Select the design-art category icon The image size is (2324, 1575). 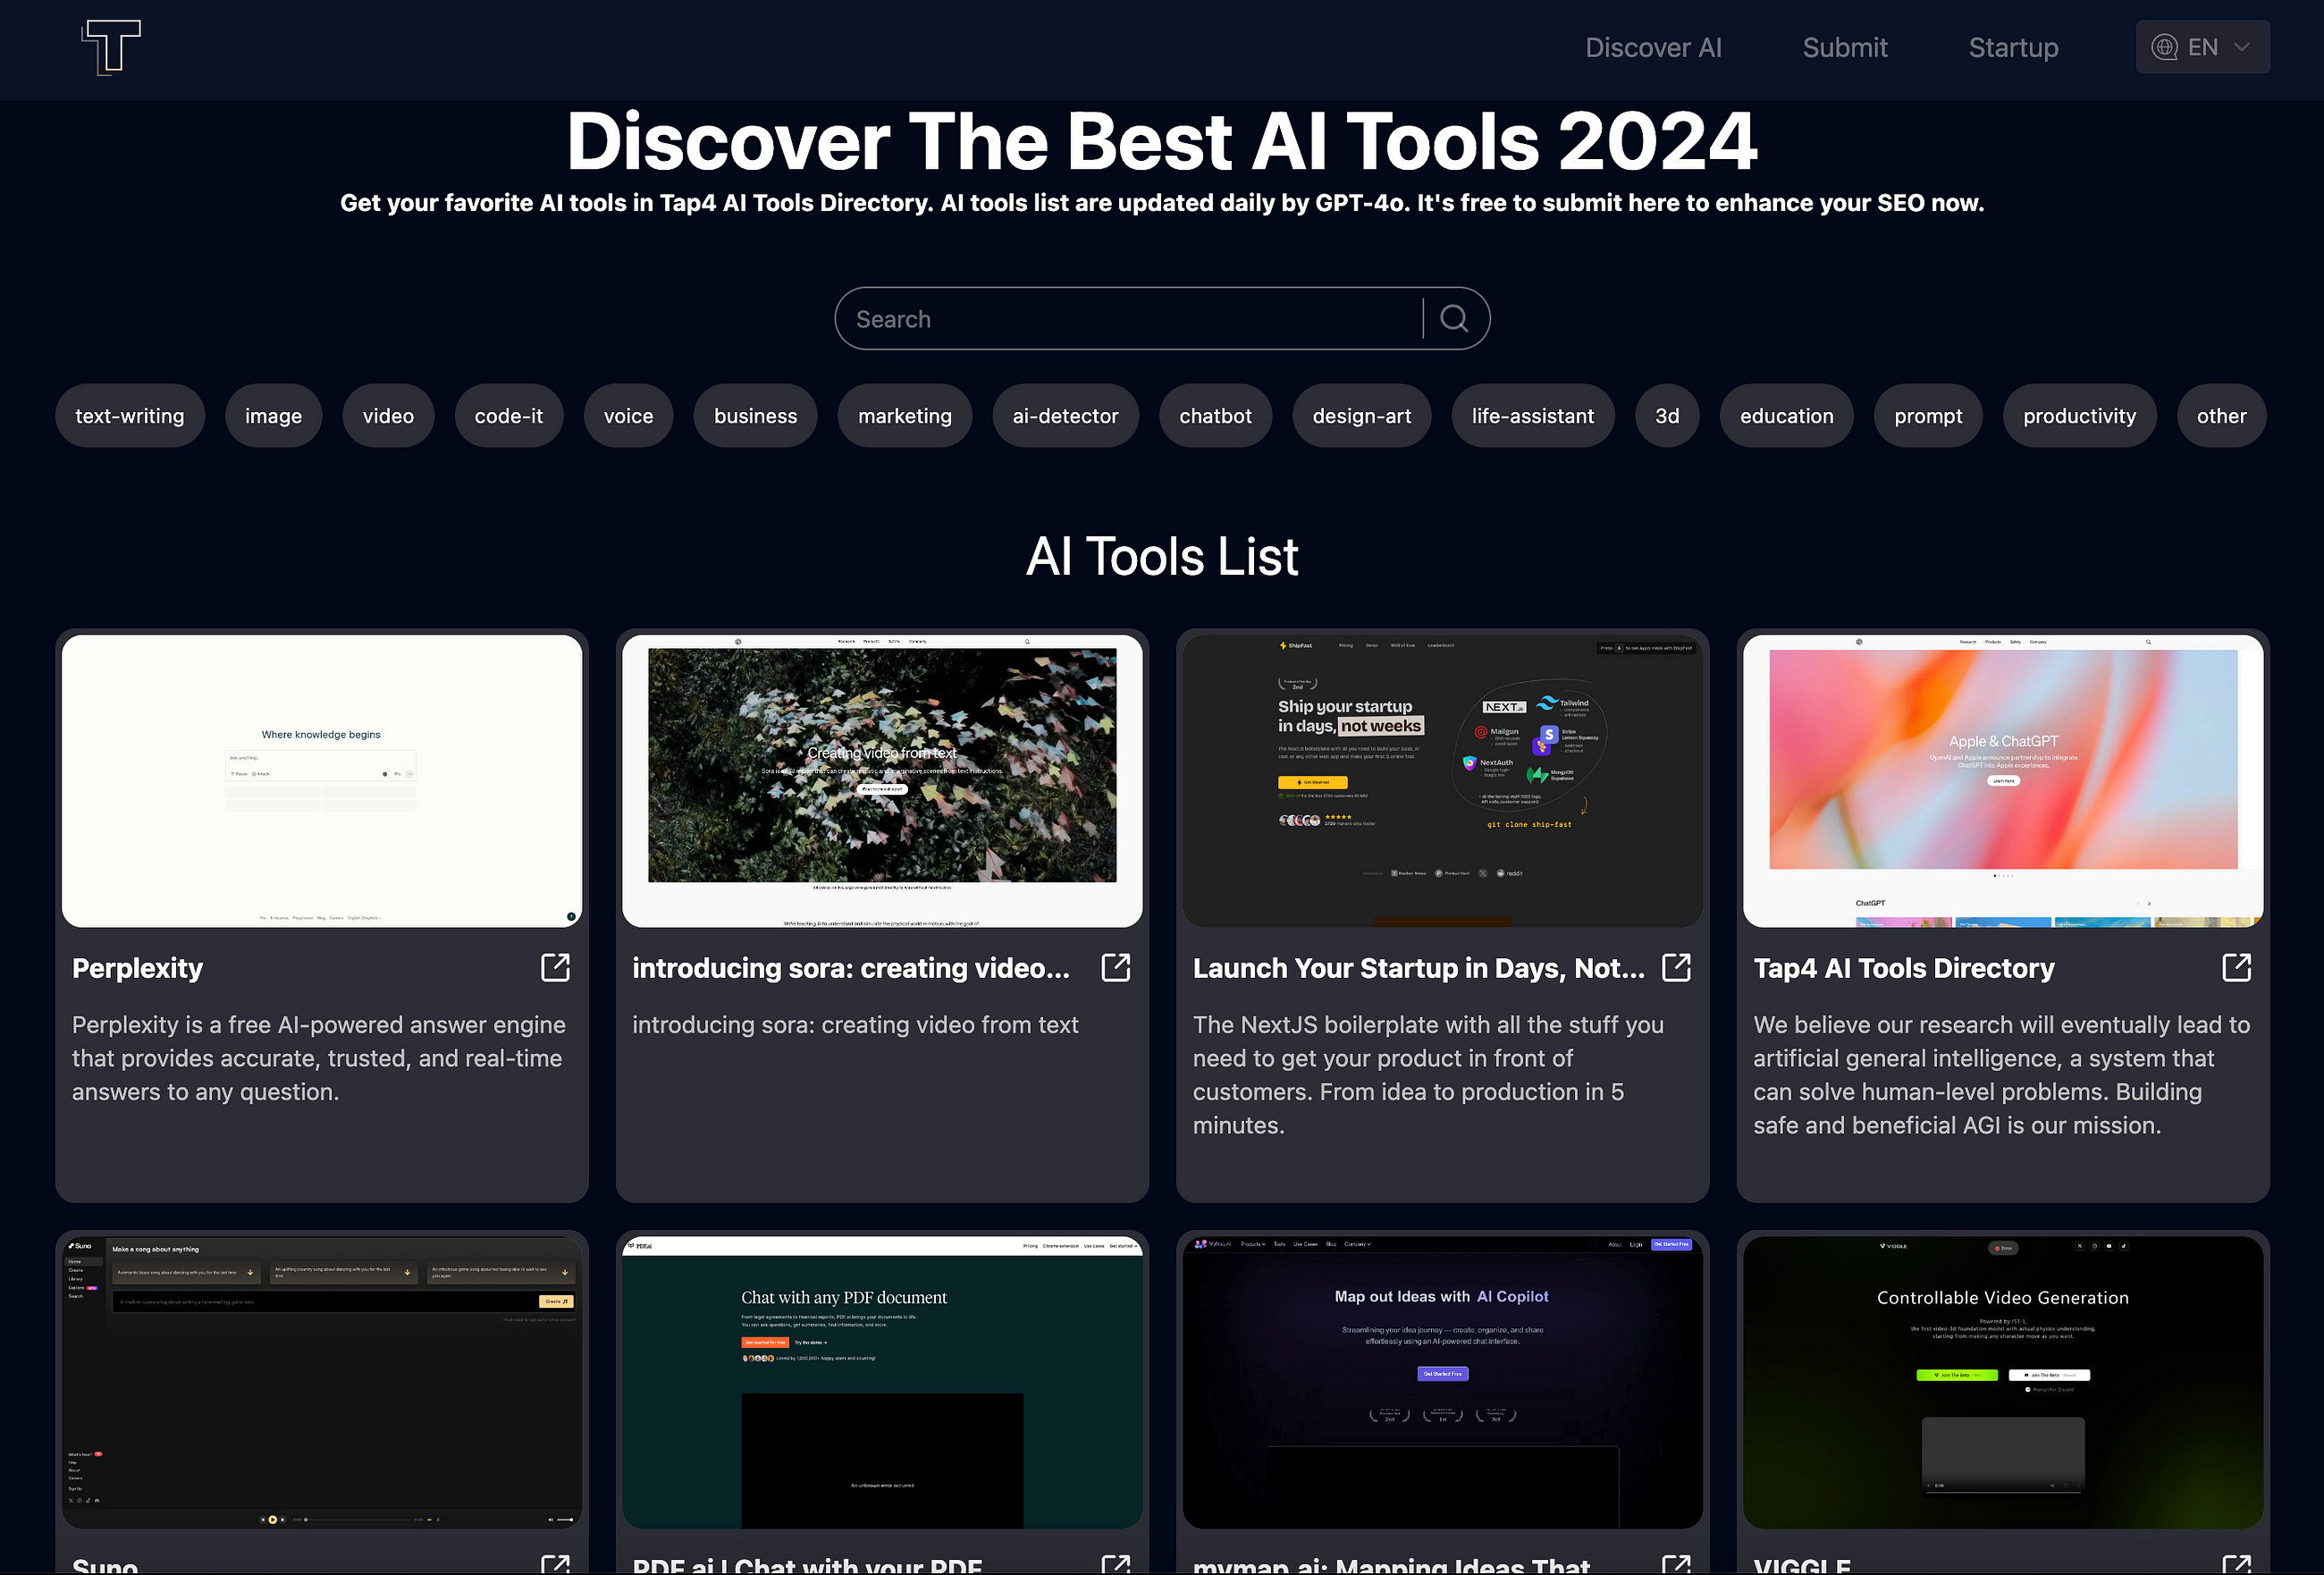coord(1360,415)
